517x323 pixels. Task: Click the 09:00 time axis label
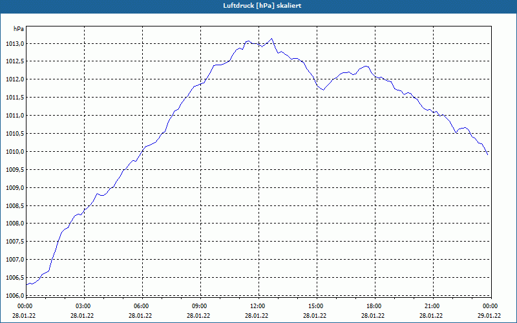pos(200,306)
